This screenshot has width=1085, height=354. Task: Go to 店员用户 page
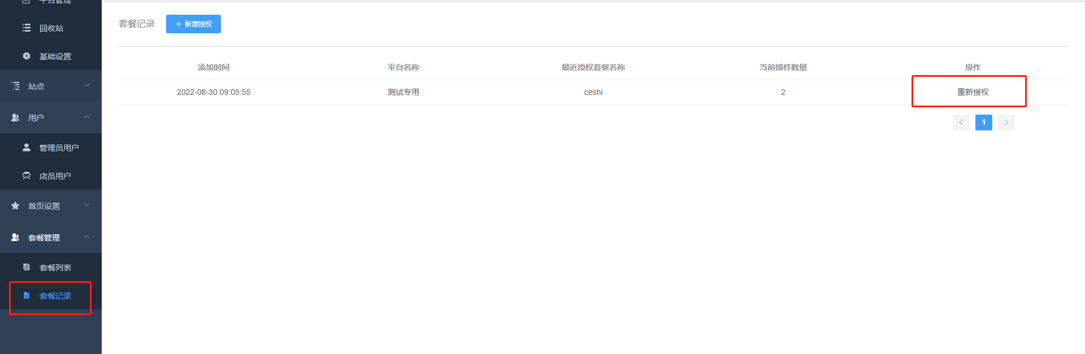51,176
